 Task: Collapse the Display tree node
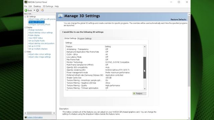25,27
